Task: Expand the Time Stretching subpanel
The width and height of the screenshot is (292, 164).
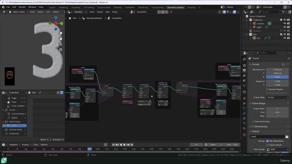Action: coord(253,122)
